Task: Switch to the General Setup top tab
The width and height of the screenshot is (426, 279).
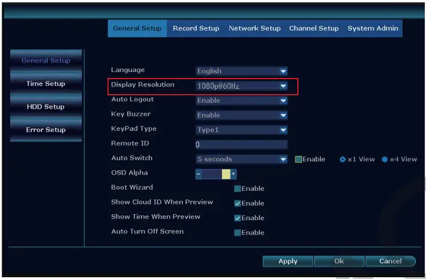Action: tap(137, 28)
